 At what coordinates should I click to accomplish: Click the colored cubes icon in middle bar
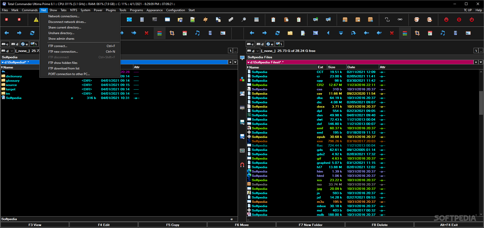242,79
